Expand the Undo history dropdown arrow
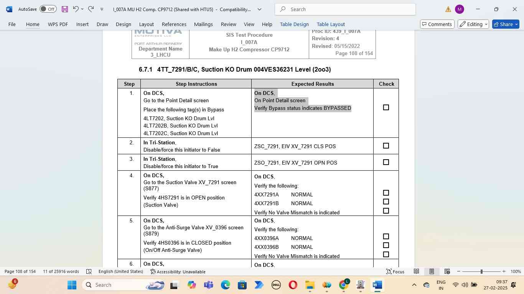Viewport: 524px width, 294px height. tap(82, 9)
